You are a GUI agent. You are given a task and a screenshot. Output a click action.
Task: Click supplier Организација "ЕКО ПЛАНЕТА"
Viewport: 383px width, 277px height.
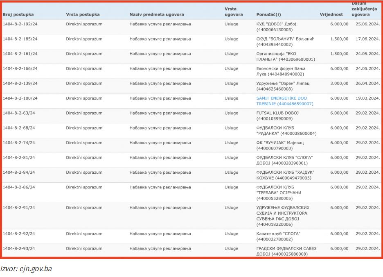tap(286, 57)
